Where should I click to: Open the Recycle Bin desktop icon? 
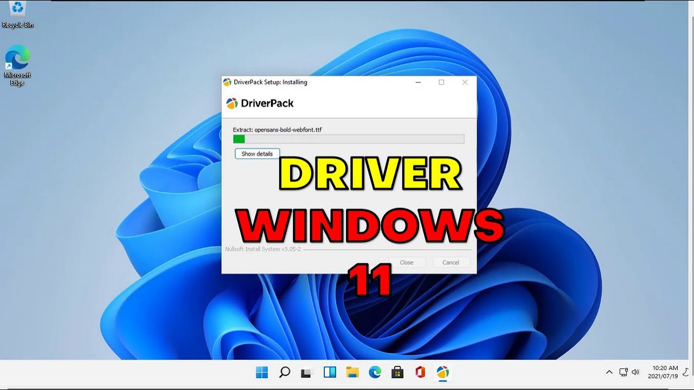[x=17, y=14]
